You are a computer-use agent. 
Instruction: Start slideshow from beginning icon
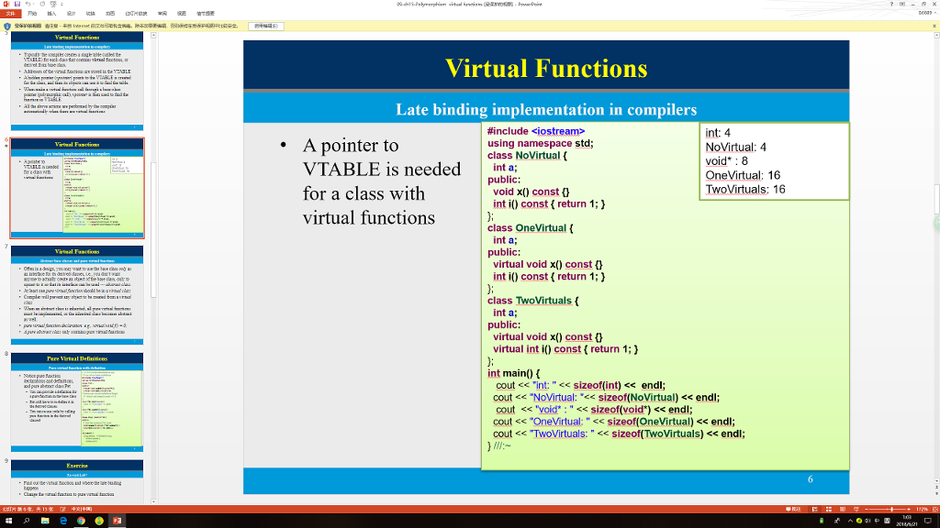(x=52, y=5)
